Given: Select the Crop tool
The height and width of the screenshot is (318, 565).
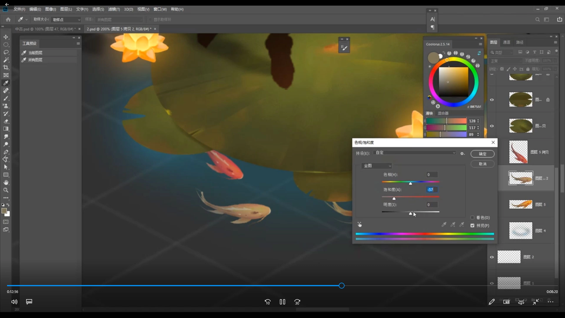Looking at the screenshot, I should [6, 68].
